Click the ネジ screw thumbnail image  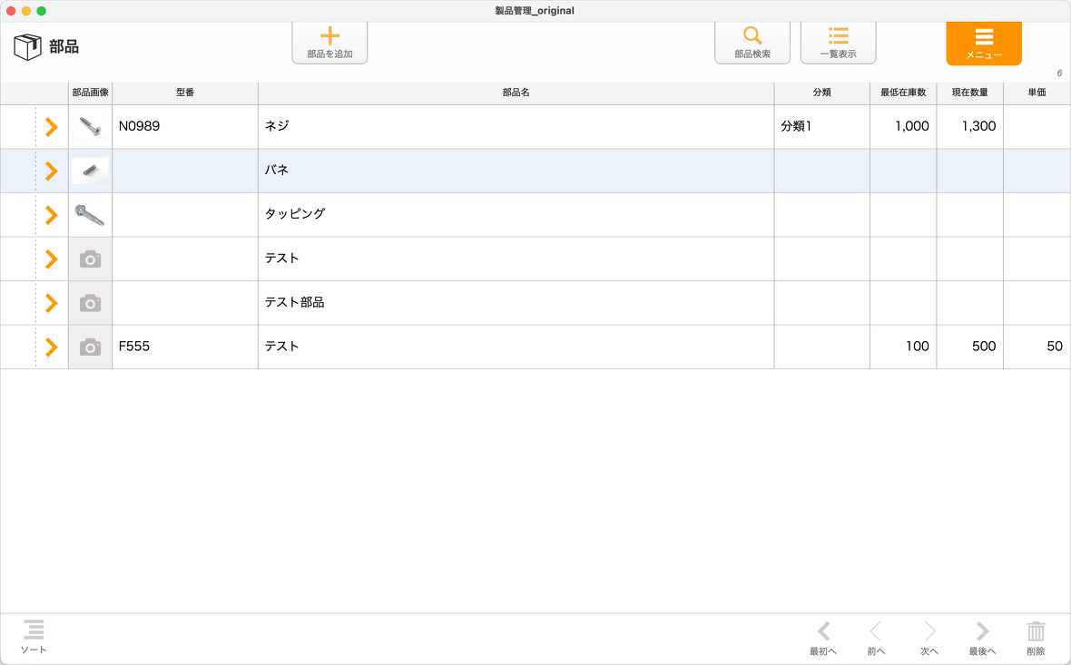[x=90, y=127]
